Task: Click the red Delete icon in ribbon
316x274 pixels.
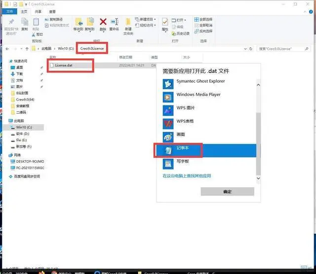Action: pyautogui.click(x=103, y=22)
